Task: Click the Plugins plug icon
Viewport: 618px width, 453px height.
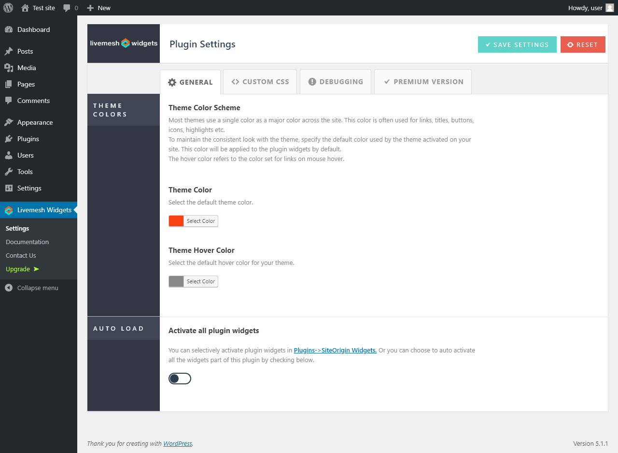Action: [9, 139]
